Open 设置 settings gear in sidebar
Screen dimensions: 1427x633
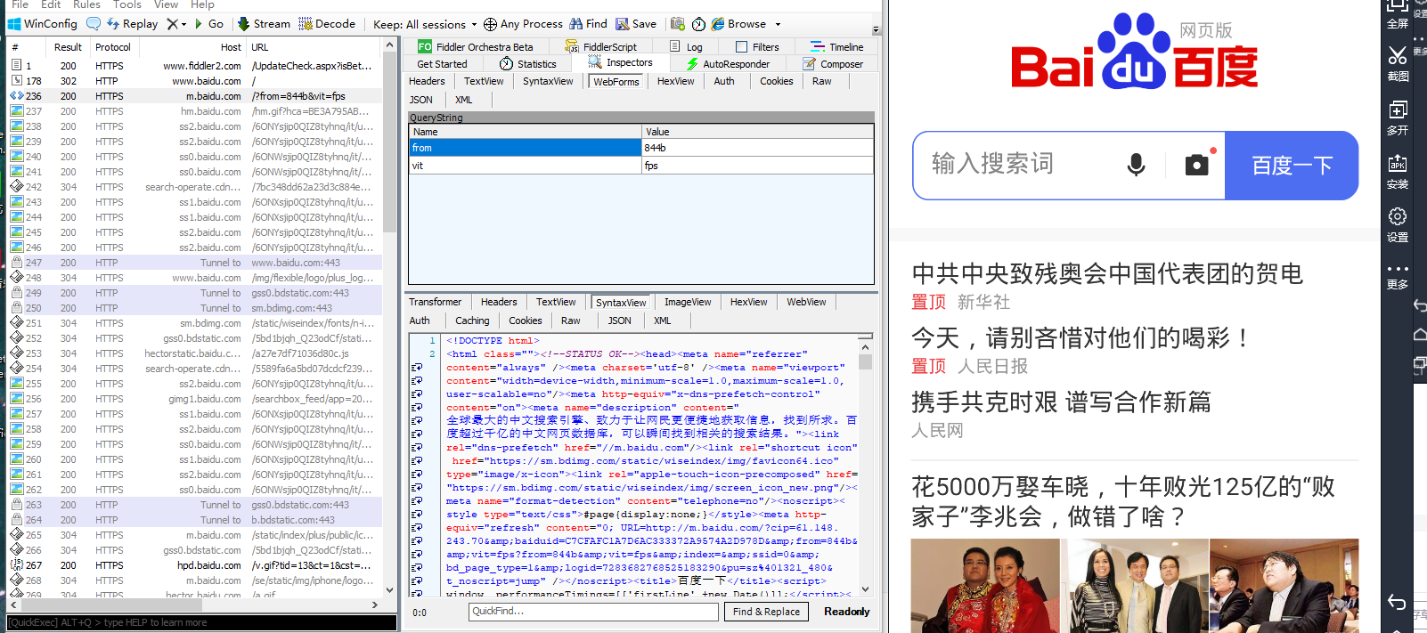1398,225
